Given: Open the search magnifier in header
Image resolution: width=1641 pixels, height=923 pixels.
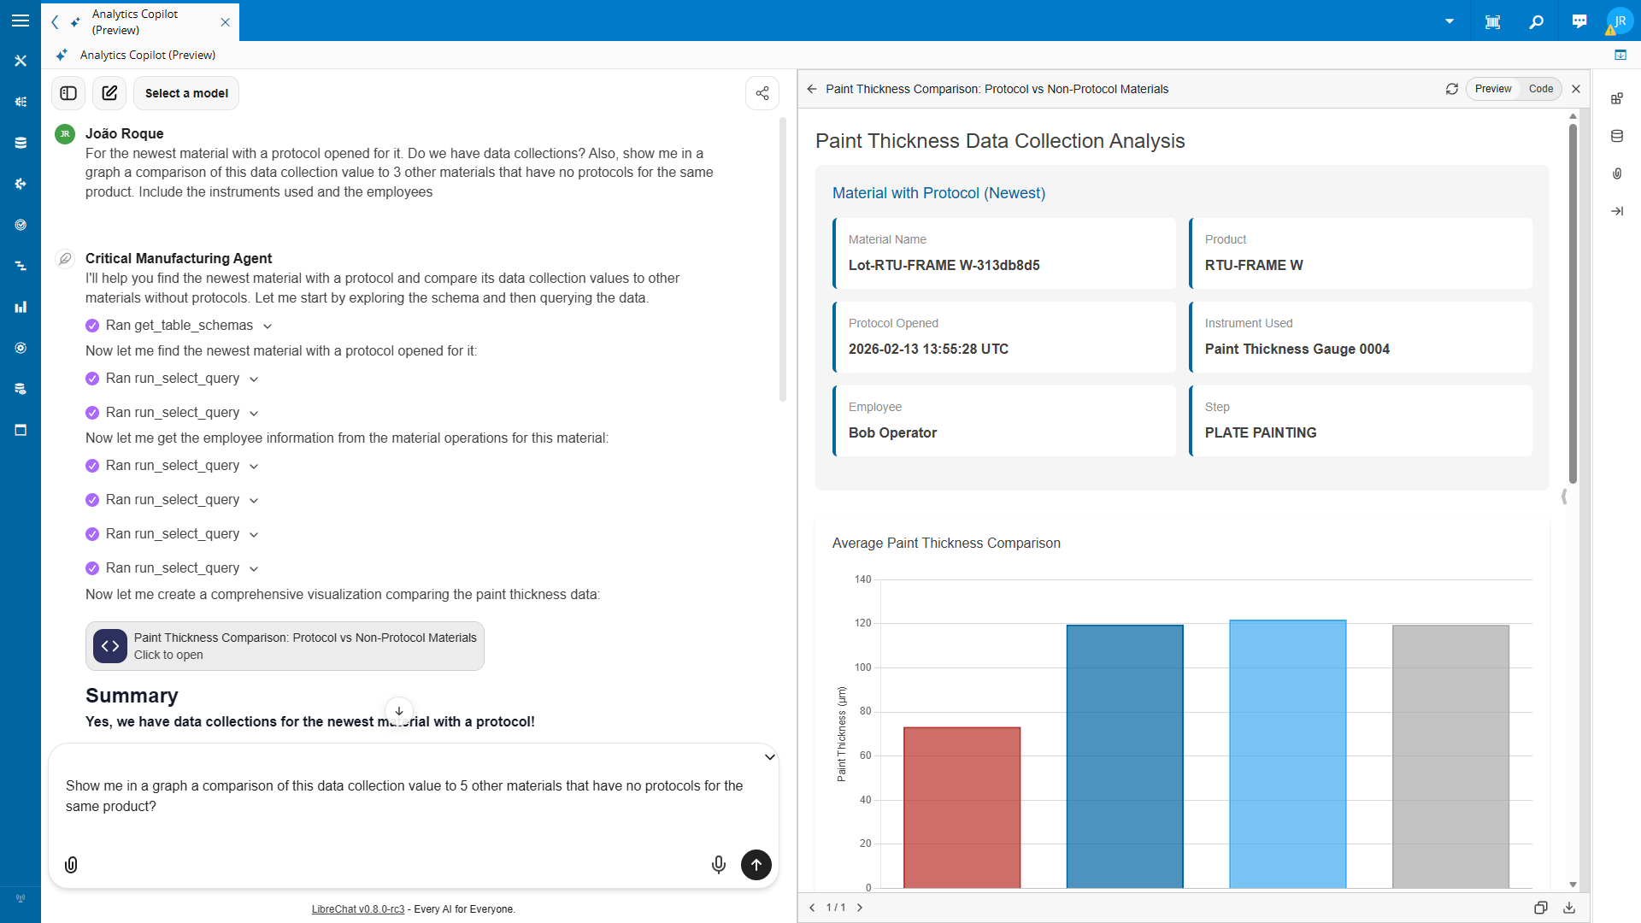Looking at the screenshot, I should [1536, 21].
